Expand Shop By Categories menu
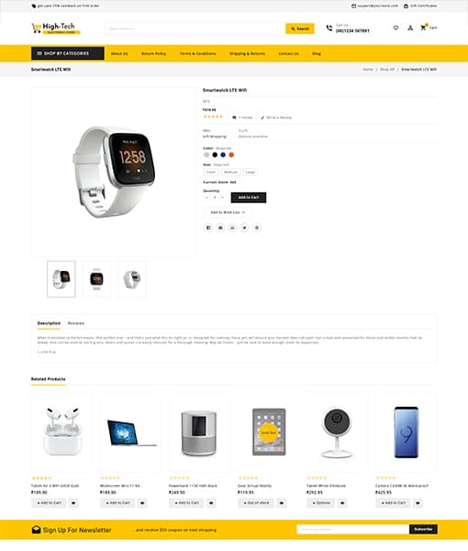The width and height of the screenshot is (468, 551). [x=67, y=53]
